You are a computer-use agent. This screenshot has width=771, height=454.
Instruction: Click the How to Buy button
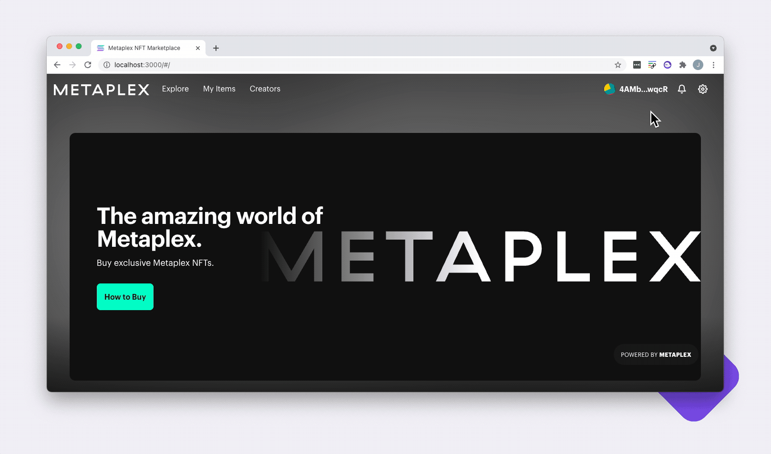click(125, 296)
